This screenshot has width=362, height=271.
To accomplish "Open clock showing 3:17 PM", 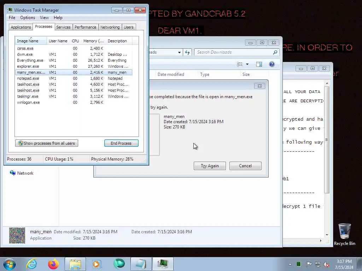I will 344,264.
